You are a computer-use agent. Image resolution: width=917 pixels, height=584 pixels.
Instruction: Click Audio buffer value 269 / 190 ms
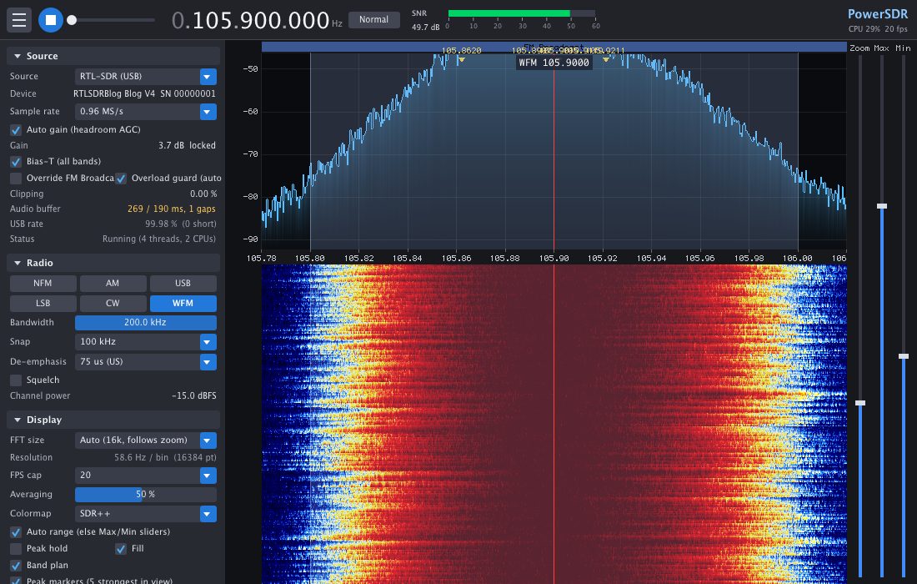tap(172, 209)
